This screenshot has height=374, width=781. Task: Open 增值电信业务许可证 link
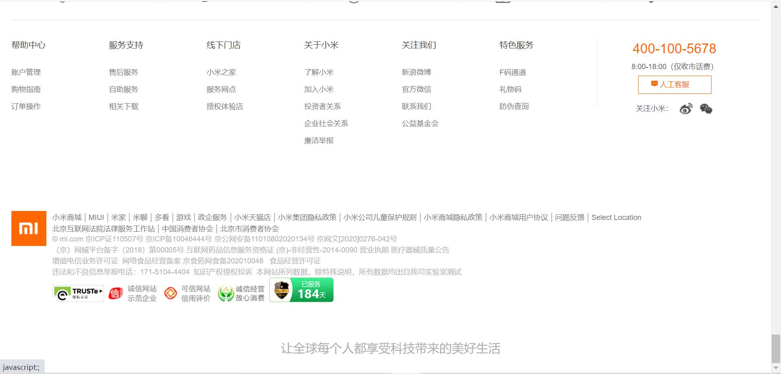tap(85, 261)
